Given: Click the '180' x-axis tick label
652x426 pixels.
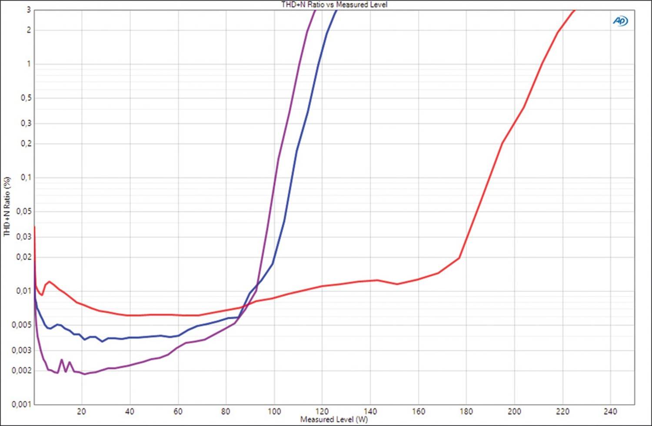Looking at the screenshot, I should (x=466, y=411).
